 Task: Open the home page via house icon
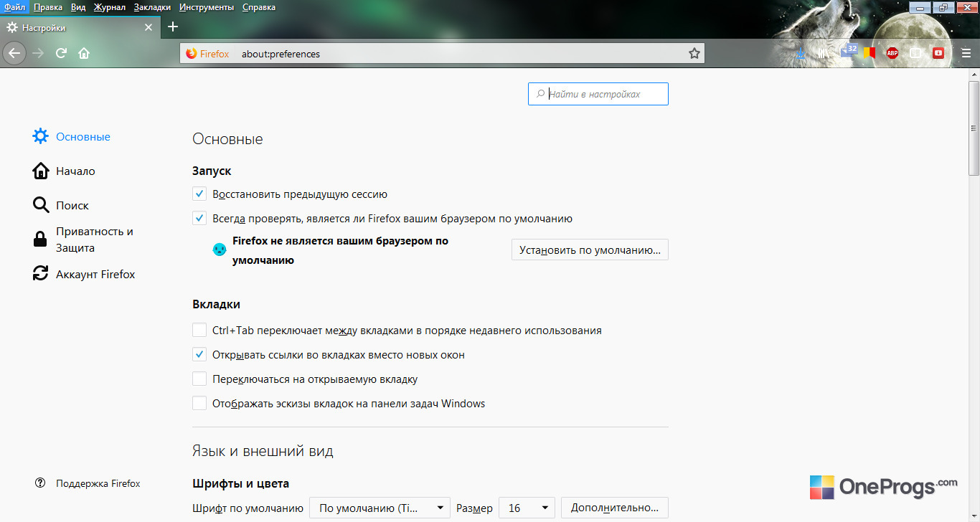[x=84, y=53]
